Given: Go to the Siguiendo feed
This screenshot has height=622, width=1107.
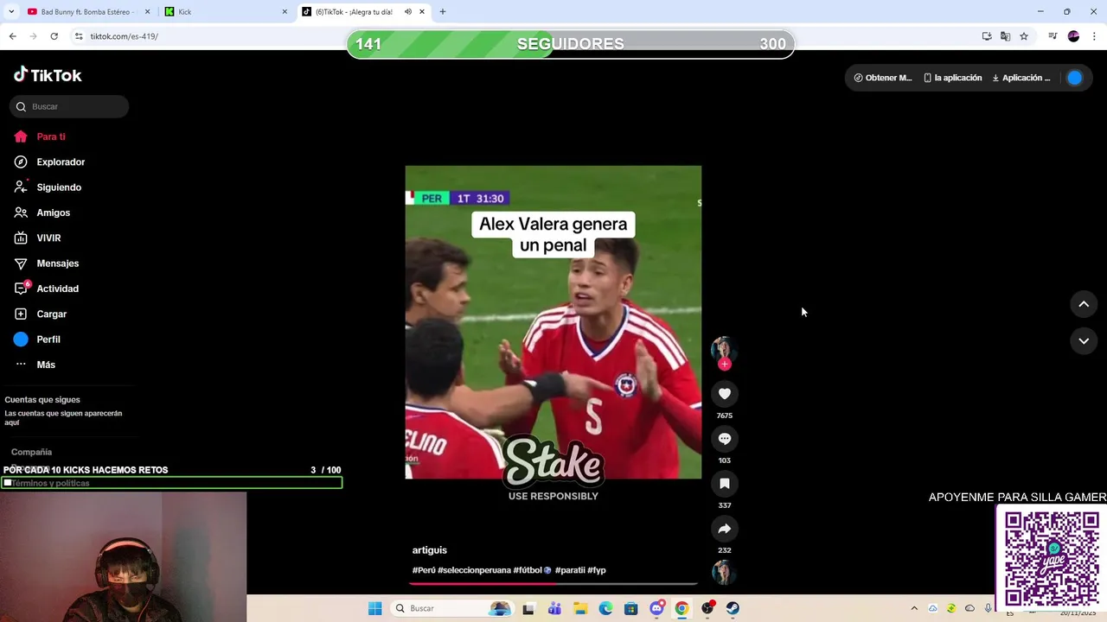Looking at the screenshot, I should coord(48,187).
